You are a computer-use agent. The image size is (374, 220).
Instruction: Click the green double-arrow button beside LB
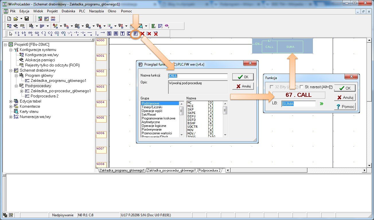pyautogui.click(x=322, y=104)
